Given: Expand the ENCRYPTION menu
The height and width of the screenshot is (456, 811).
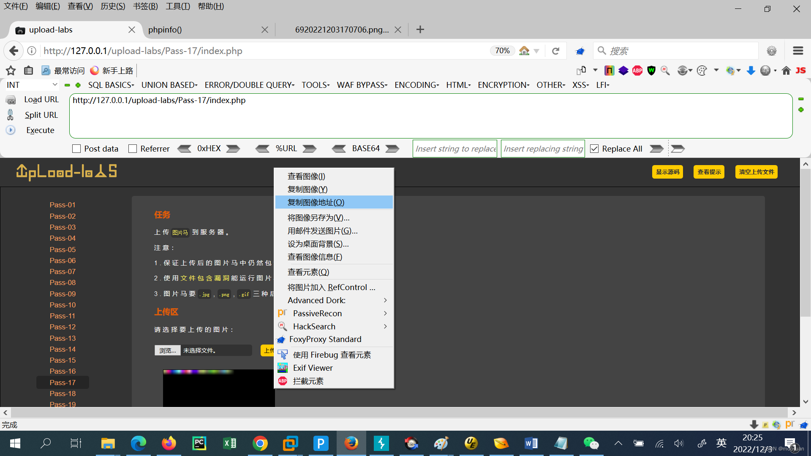Looking at the screenshot, I should 503,85.
